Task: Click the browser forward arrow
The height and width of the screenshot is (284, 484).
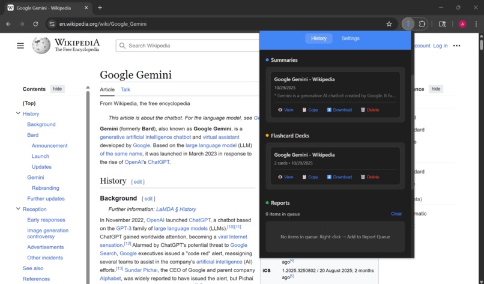Action: click(x=22, y=24)
